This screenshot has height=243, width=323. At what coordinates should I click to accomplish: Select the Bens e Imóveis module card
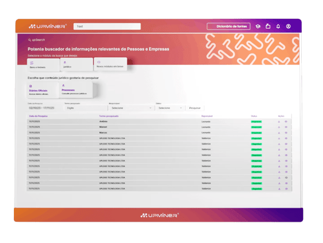43,65
